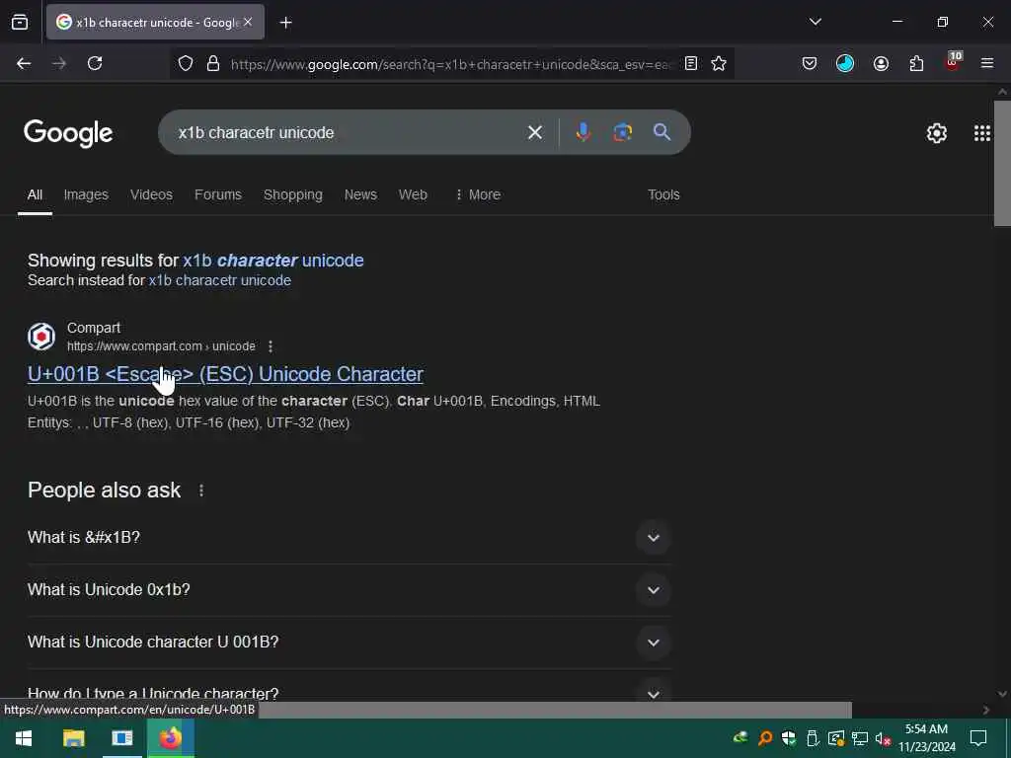Reload the current page
1011x758 pixels.
coord(95,63)
